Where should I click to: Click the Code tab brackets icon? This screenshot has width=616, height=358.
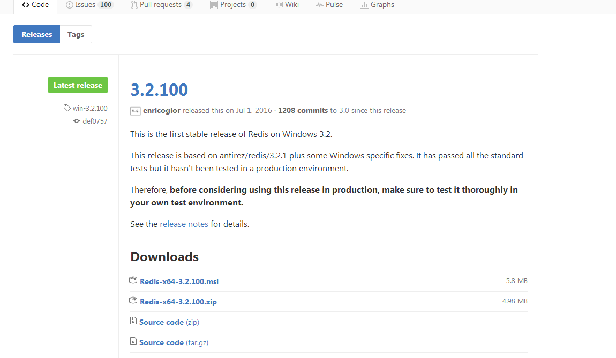tap(26, 5)
